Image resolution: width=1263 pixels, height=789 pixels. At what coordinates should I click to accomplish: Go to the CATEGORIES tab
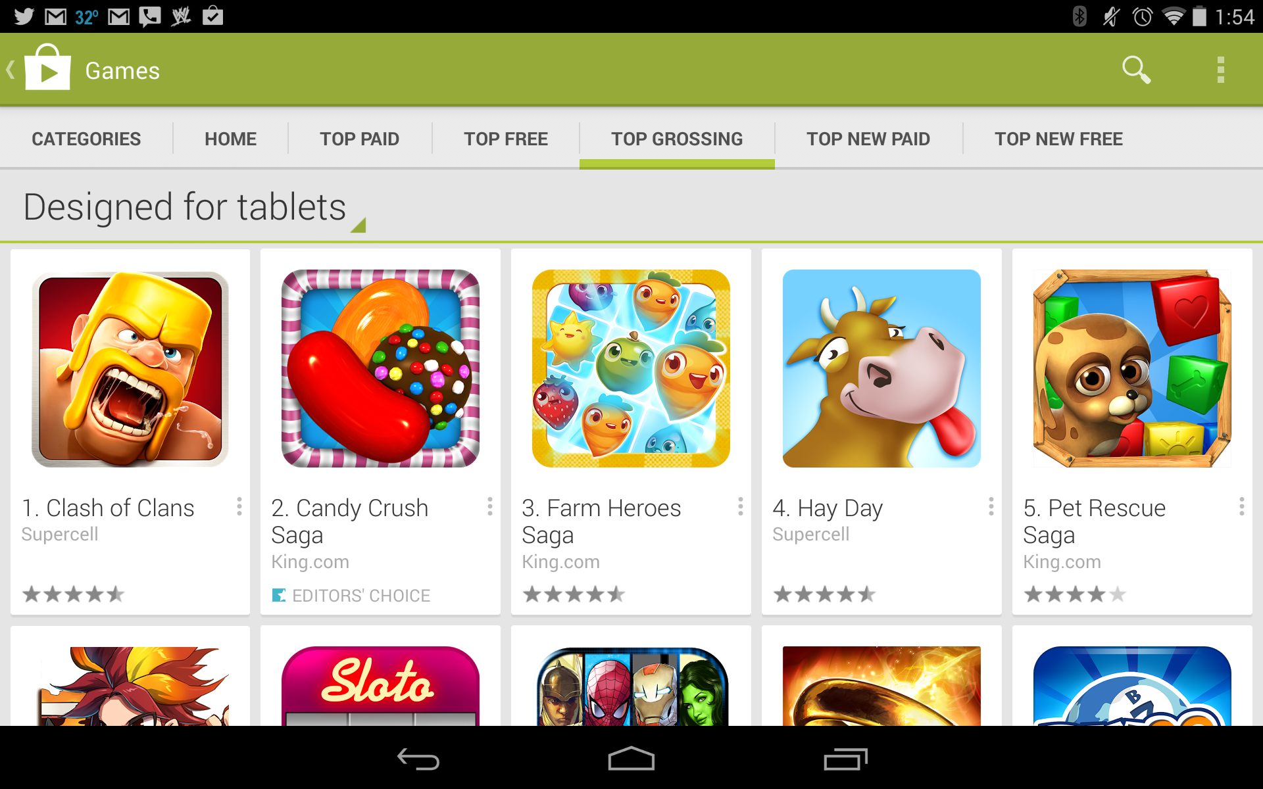(86, 139)
